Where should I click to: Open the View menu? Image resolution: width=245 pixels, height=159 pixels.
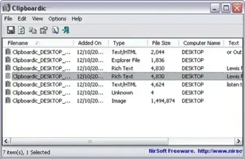(37, 19)
